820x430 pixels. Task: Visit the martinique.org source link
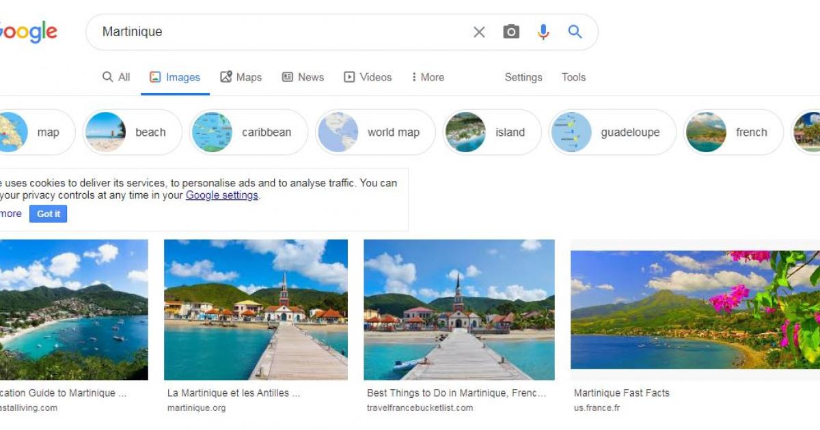(196, 408)
